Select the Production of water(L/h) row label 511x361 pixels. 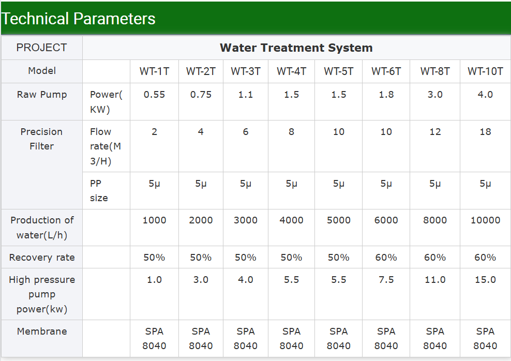click(41, 228)
